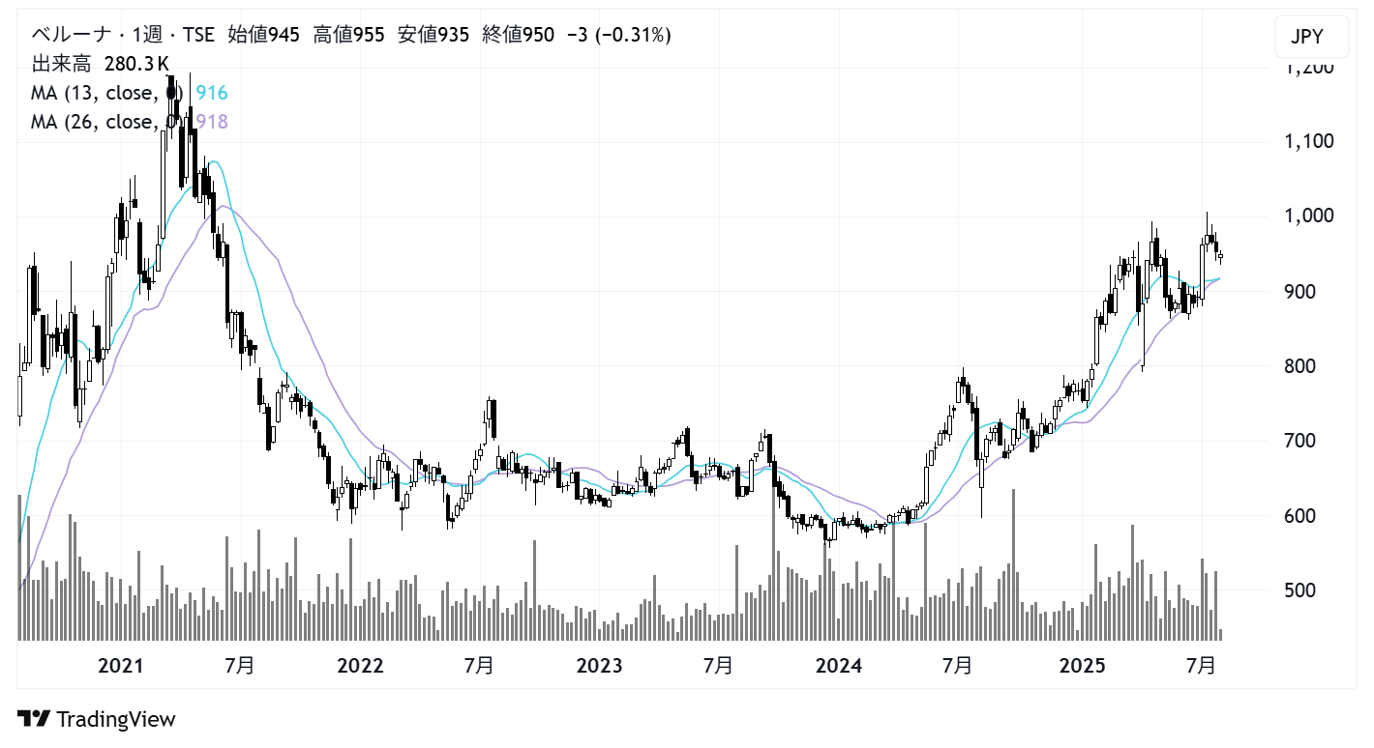This screenshot has width=1374, height=748.
Task: Click the purple 918 moving average value
Action: [211, 121]
